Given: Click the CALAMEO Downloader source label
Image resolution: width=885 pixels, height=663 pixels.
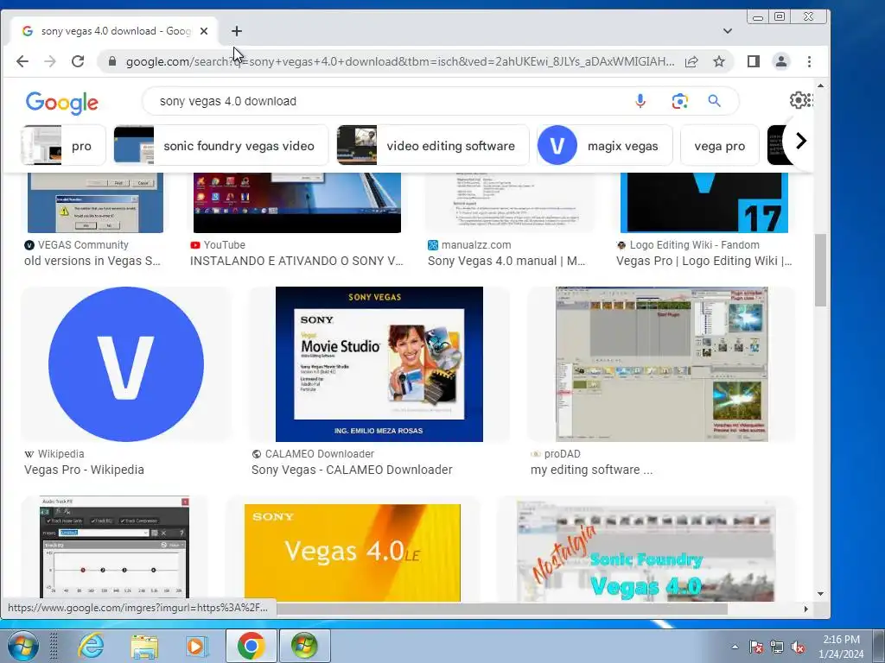Looking at the screenshot, I should 313,454.
